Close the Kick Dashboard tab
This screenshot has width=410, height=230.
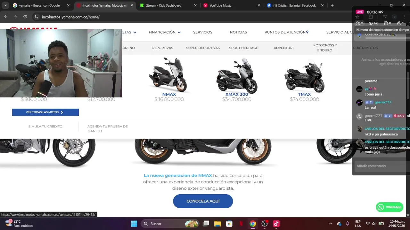point(195,5)
